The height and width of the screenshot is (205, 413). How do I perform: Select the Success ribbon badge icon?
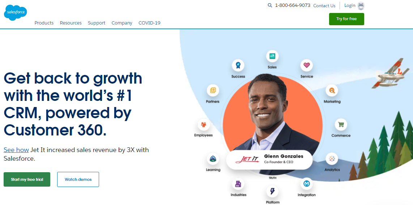pyautogui.click(x=238, y=65)
